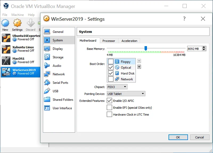213x153 pixels.
Task: Enable Hardware Clock in UTC Time
Action: click(x=109, y=114)
